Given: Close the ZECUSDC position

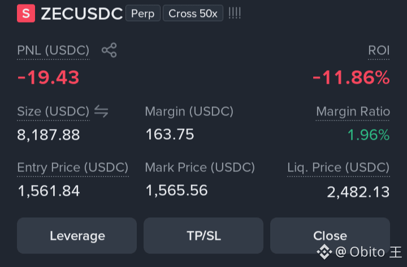Looking at the screenshot, I should point(330,235).
